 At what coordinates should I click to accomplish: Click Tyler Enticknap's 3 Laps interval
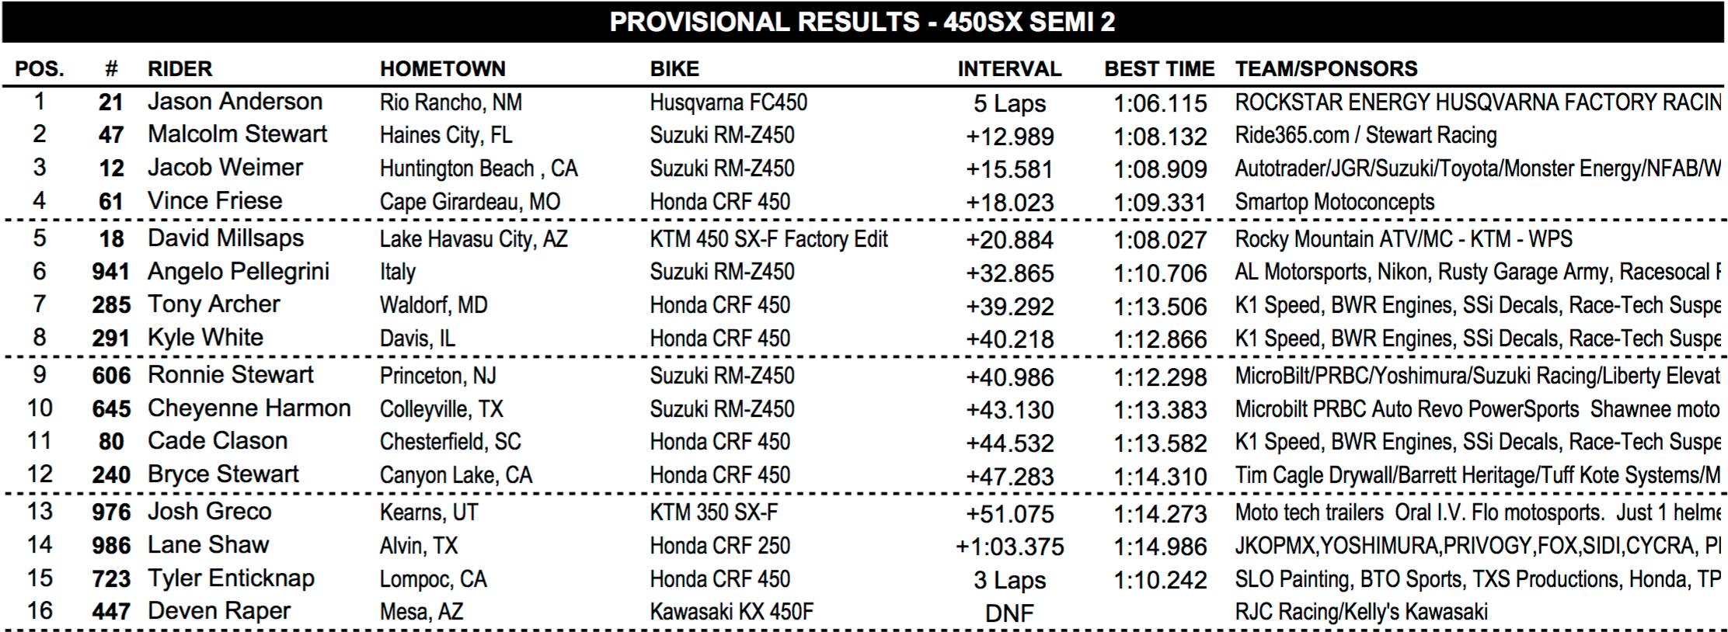tap(1009, 580)
